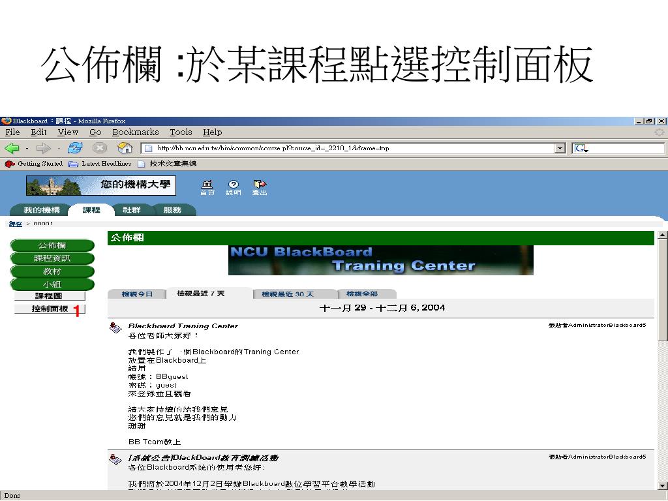The image size is (668, 501).
Task: Click date range 十一月 29 - 十二月 6, 2004
Action: coord(382,308)
